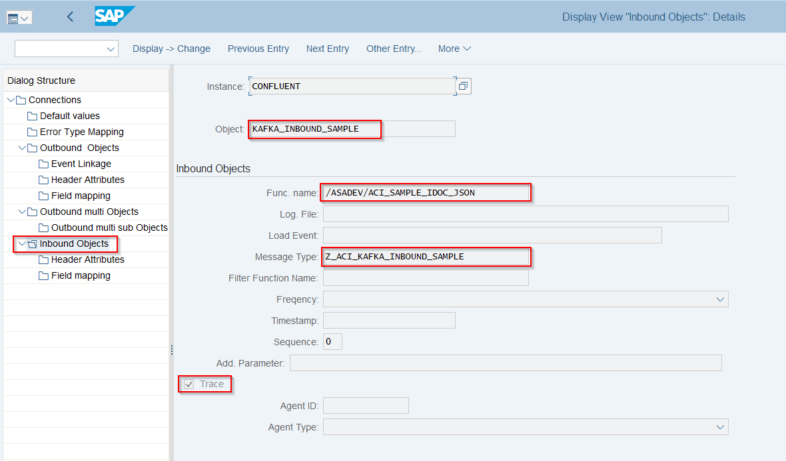Select Default values in dialog structure
Viewport: 786px width, 461px height.
(x=70, y=116)
